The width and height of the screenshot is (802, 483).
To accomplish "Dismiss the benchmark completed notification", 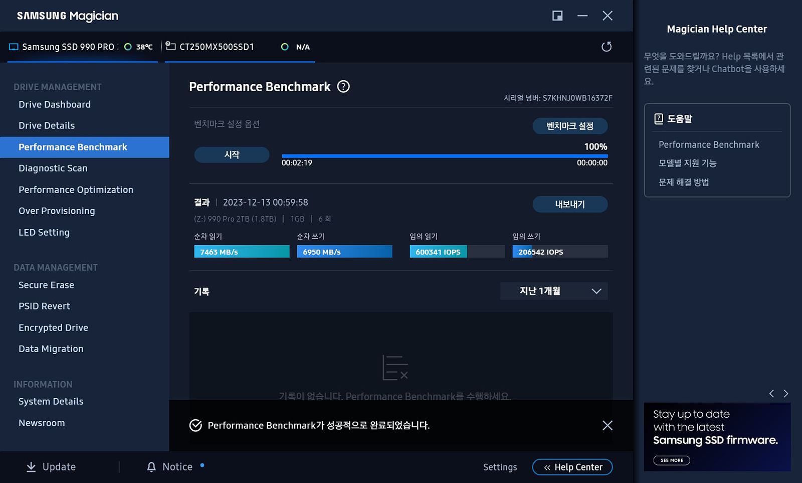I will pos(608,425).
